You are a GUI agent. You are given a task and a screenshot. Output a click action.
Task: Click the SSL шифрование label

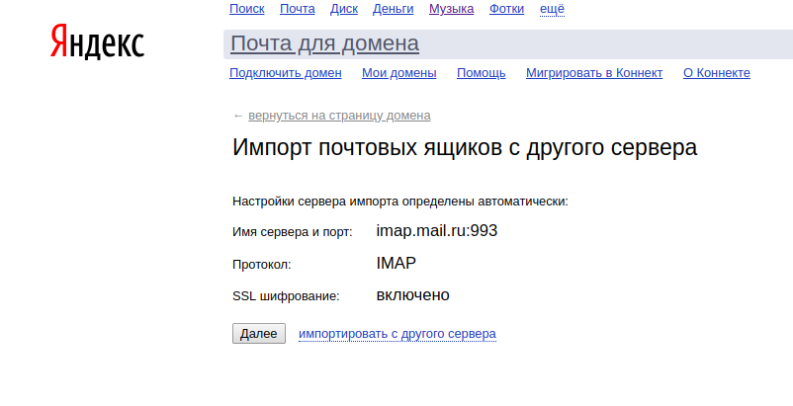click(286, 296)
